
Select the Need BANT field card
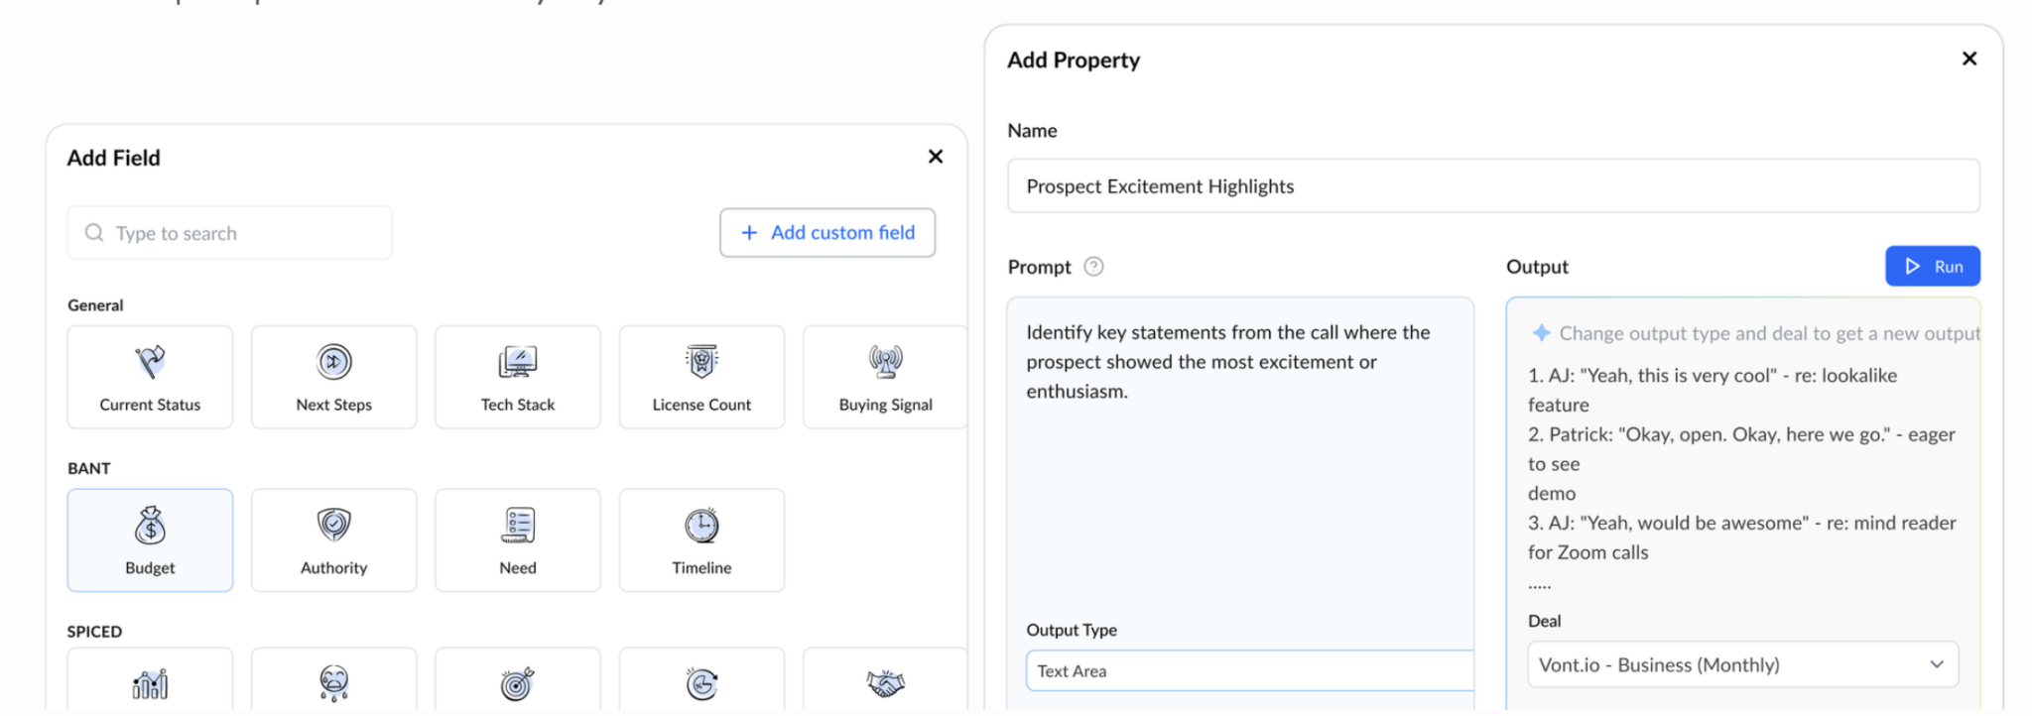tap(518, 540)
